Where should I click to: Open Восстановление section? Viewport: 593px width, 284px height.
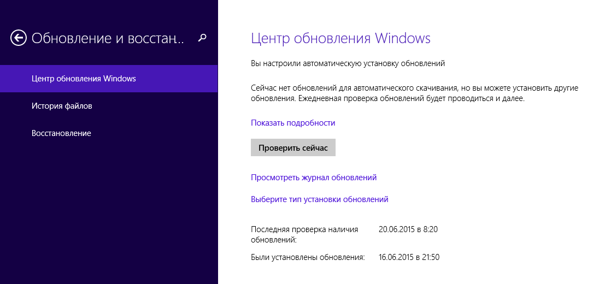[x=109, y=133]
